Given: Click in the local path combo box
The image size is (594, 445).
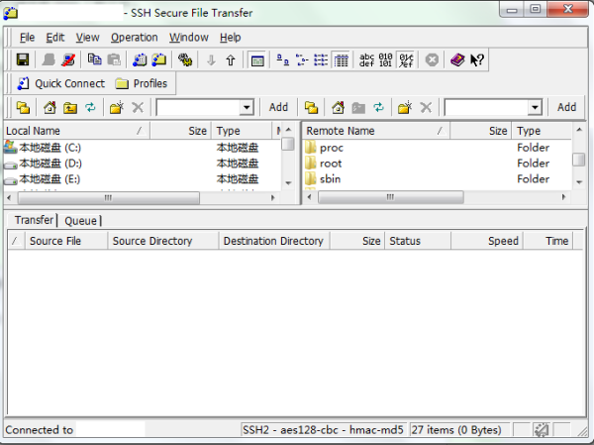Looking at the screenshot, I should (x=198, y=107).
